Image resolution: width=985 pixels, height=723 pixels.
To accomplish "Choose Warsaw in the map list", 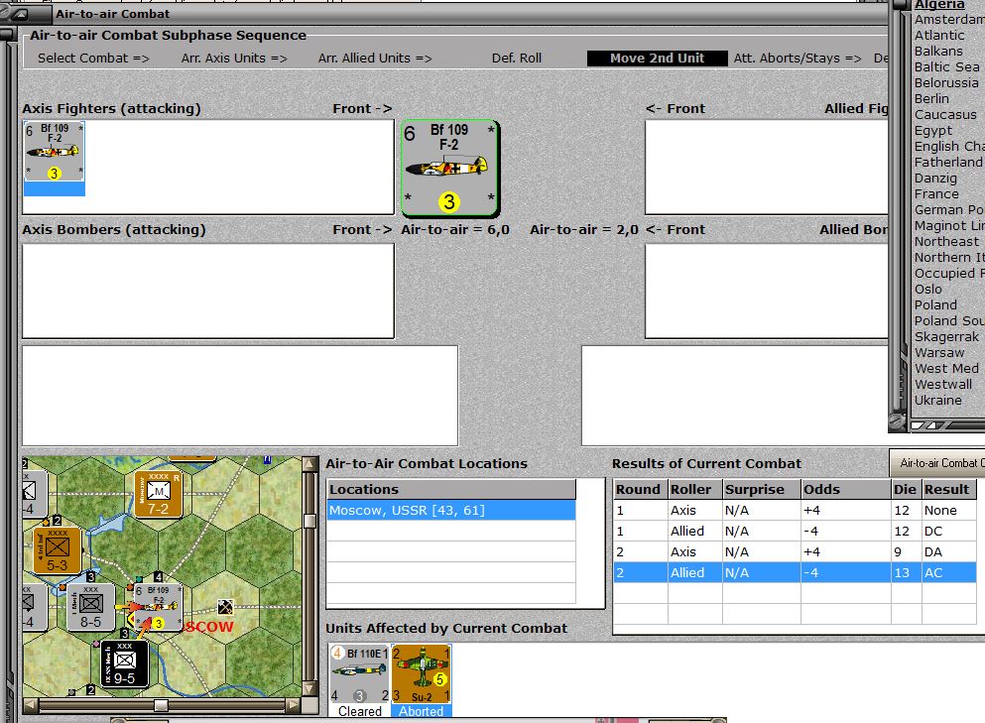I will pyautogui.click(x=939, y=352).
